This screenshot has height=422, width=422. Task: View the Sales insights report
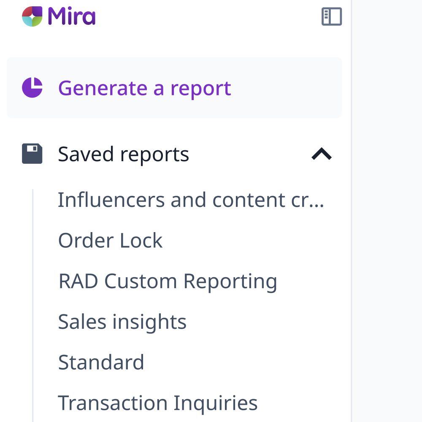pos(122,322)
